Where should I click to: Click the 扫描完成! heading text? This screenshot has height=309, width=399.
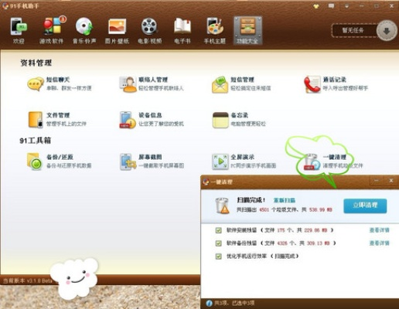click(251, 200)
